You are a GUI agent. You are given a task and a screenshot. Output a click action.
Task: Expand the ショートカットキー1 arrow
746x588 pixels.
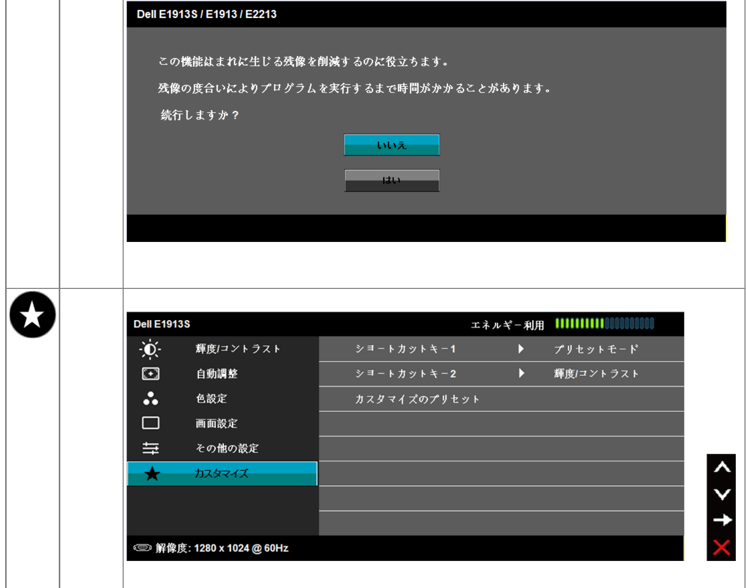click(x=521, y=349)
